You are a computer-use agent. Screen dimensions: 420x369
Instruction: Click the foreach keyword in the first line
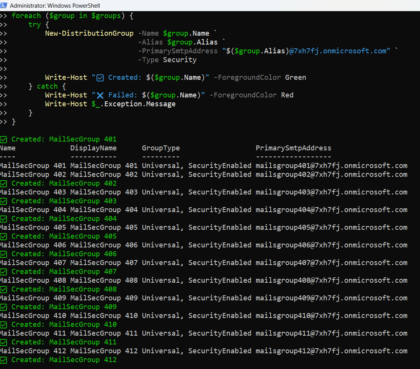click(26, 16)
